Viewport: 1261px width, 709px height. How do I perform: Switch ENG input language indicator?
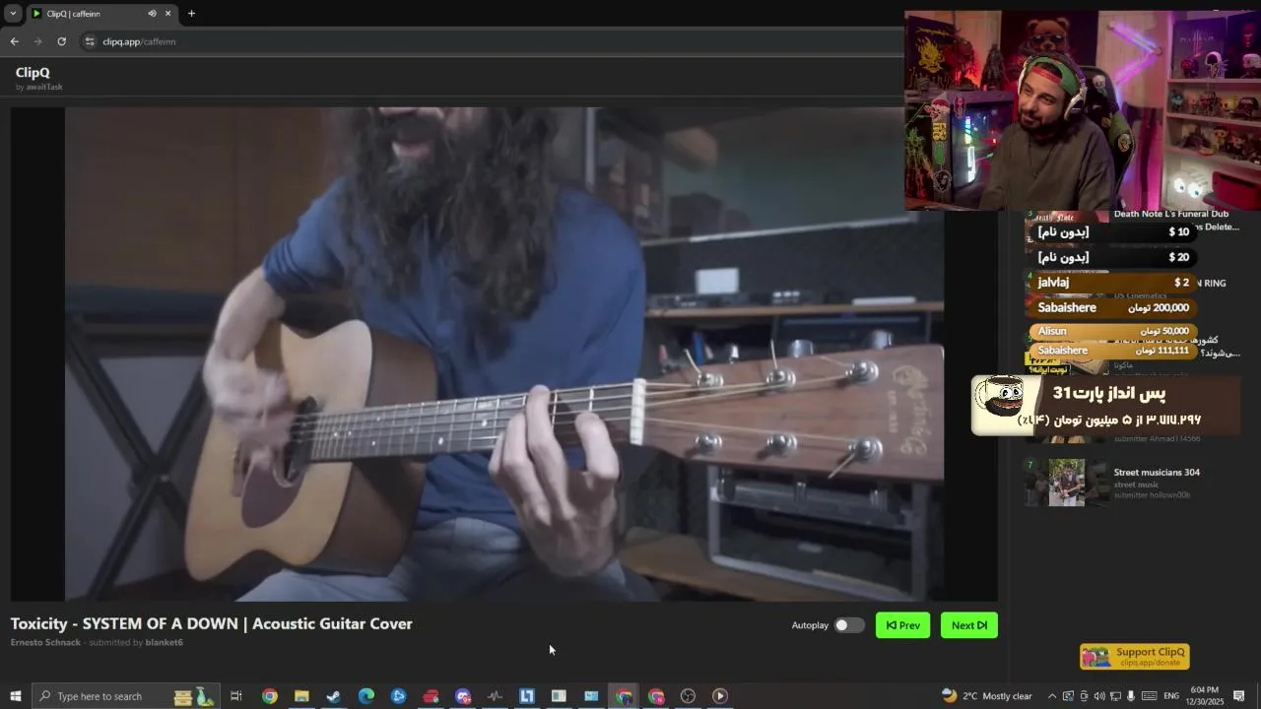tap(1171, 696)
